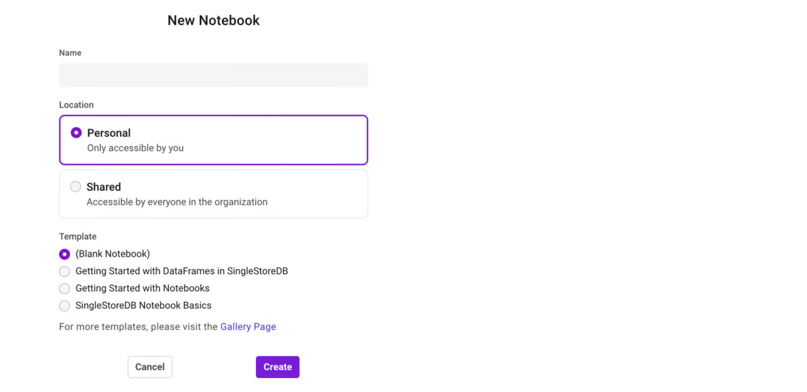Image resolution: width=807 pixels, height=392 pixels.
Task: Click "Accessible by everyone in the organization" text
Action: pos(177,202)
